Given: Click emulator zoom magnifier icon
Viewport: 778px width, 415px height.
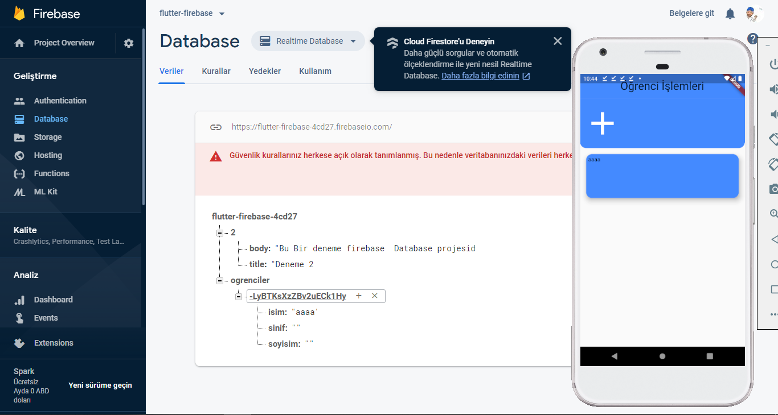Looking at the screenshot, I should coord(773,214).
